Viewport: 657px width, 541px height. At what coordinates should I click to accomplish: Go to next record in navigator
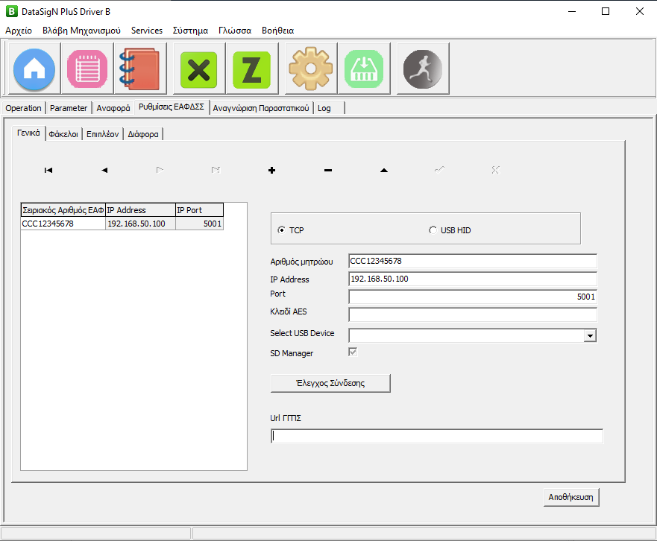[x=160, y=170]
